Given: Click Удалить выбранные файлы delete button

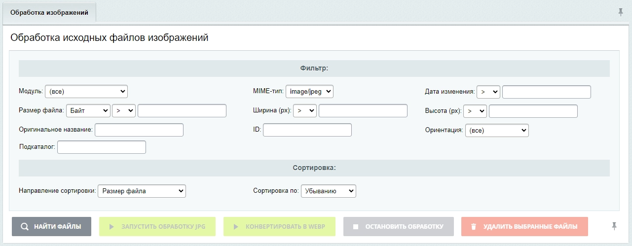Looking at the screenshot, I should pos(524,227).
